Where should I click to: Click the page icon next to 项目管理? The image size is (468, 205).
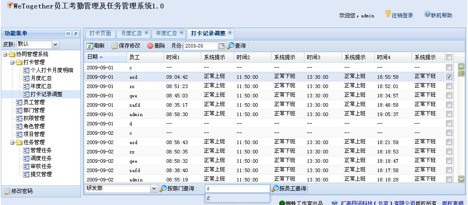[19, 134]
